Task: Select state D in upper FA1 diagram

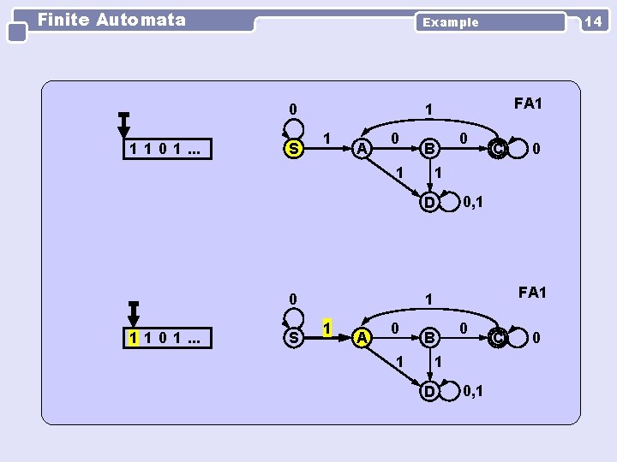Action: (429, 202)
